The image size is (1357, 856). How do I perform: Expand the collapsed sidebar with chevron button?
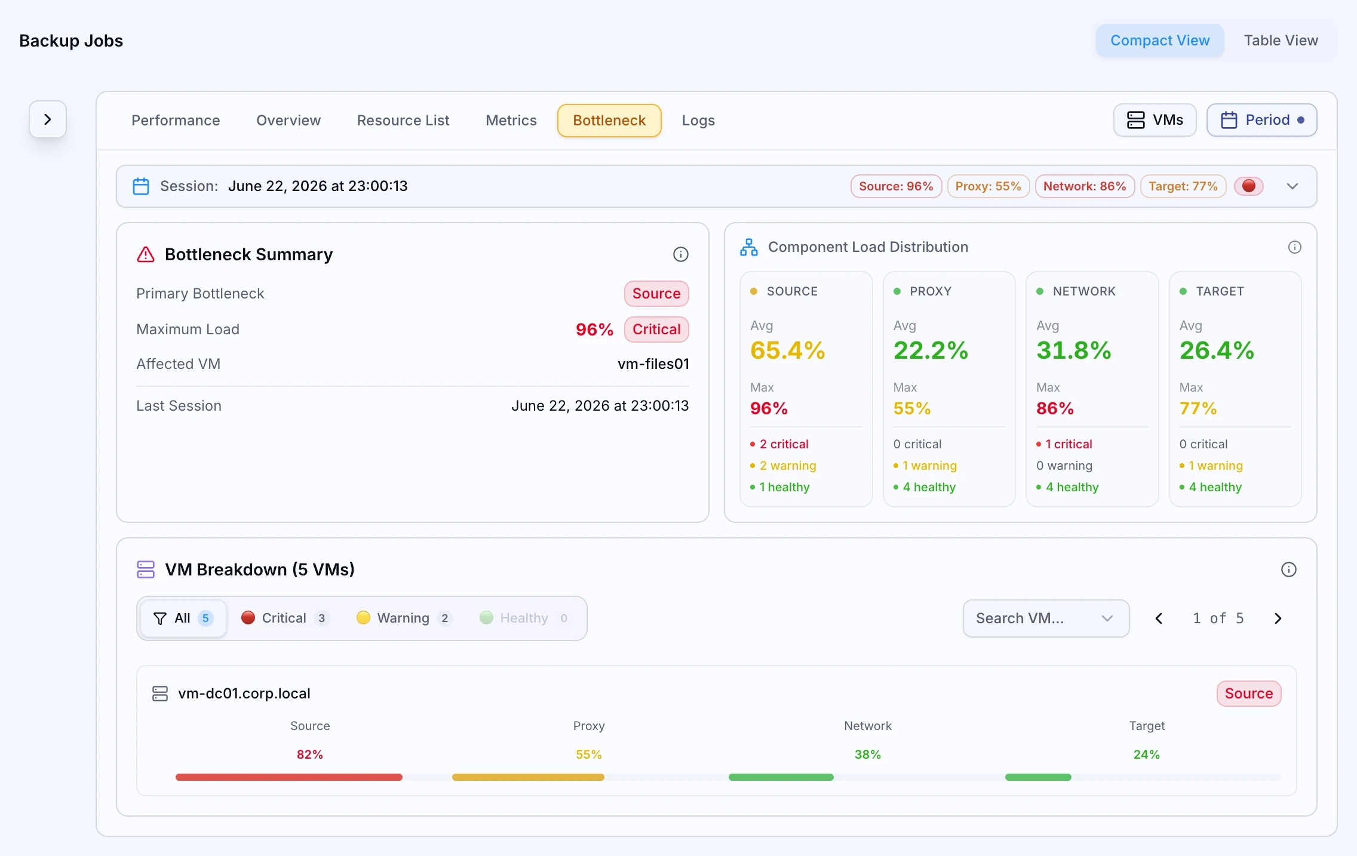tap(48, 119)
